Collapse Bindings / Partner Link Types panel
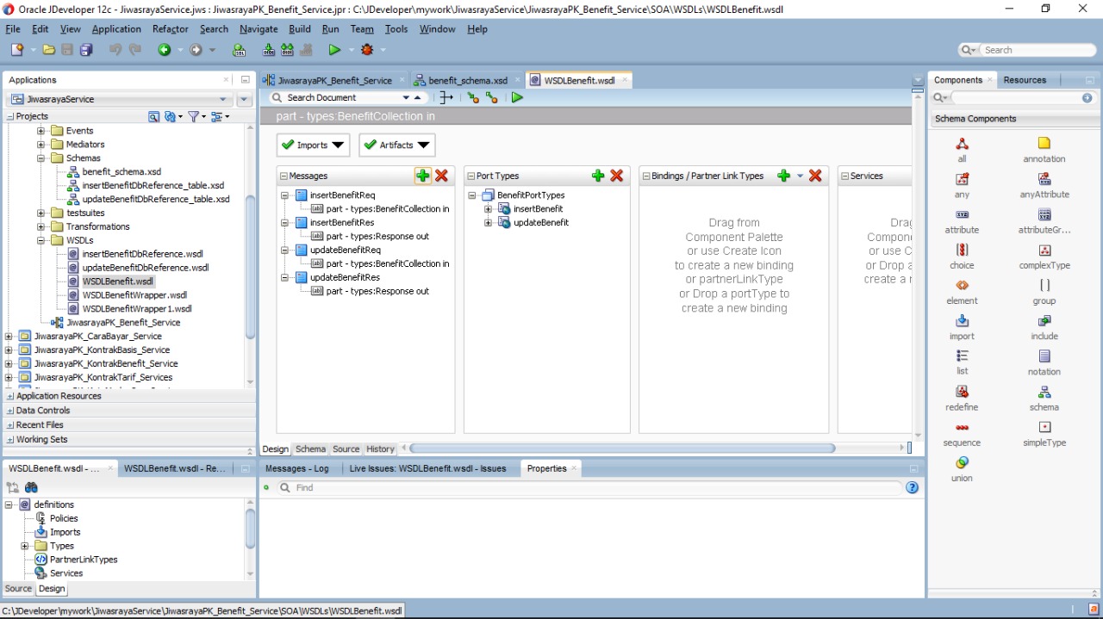This screenshot has height=619, width=1103. 646,176
